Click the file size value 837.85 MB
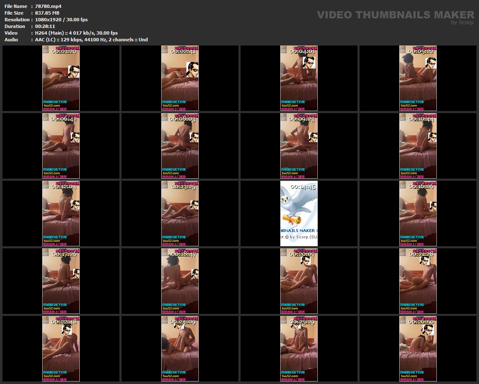 coord(47,13)
